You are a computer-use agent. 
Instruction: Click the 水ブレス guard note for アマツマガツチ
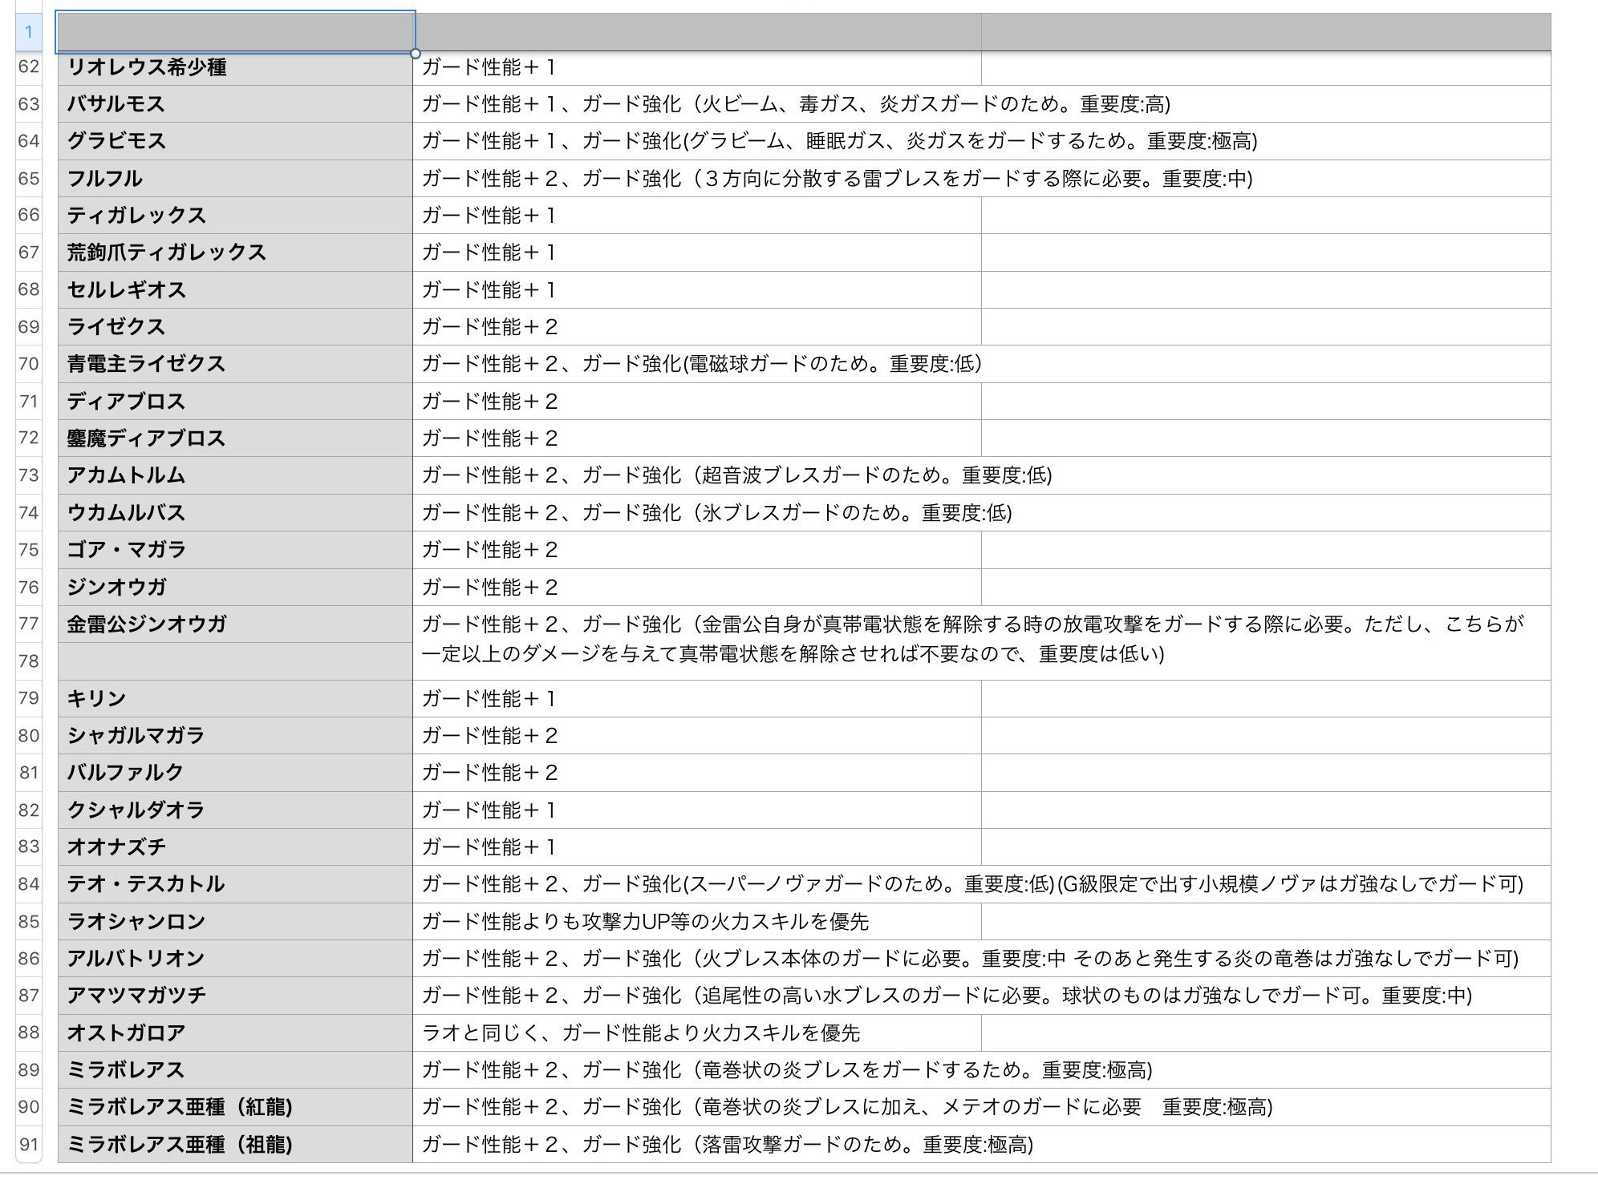pyautogui.click(x=947, y=996)
